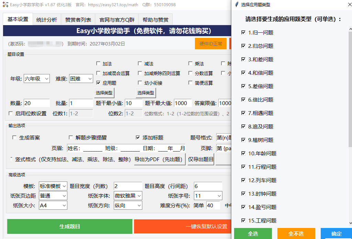Open the 官网与官方Q群 tab
The image size is (352, 239).
pyautogui.click(x=117, y=20)
